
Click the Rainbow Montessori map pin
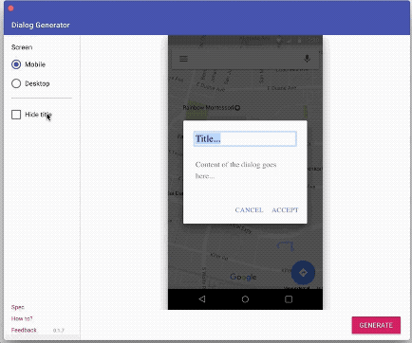tap(237, 108)
